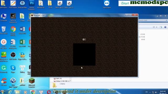Open the Recycle Bin
Screen dimensions: 168x94
pos(4,30)
